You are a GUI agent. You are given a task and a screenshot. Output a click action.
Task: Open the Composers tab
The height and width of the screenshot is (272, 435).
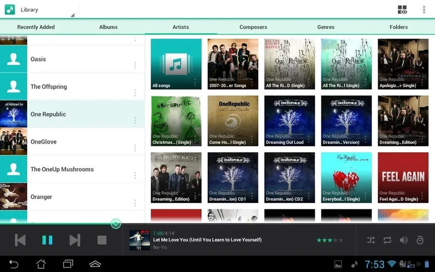(x=253, y=27)
